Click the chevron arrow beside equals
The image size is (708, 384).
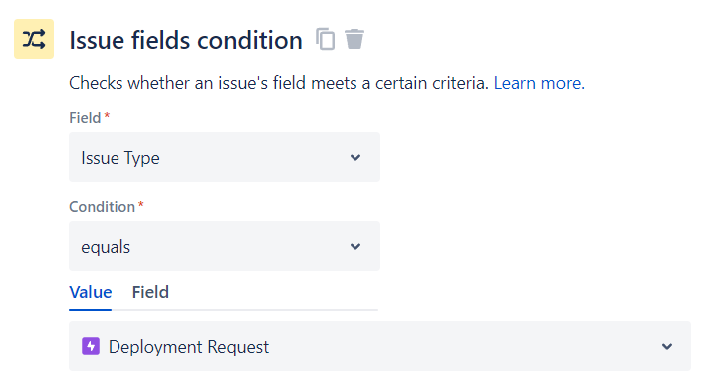click(355, 246)
